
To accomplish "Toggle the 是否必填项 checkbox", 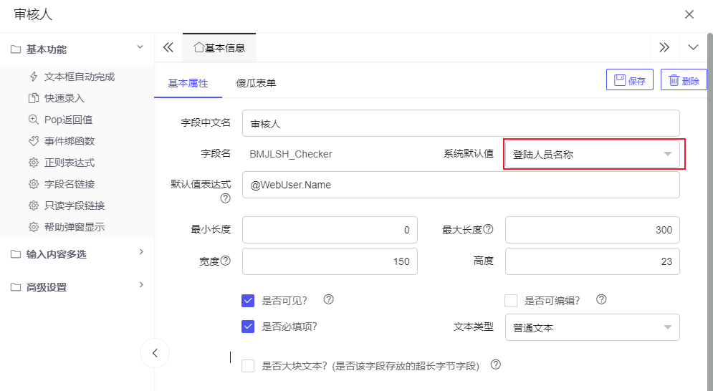I will tap(249, 327).
